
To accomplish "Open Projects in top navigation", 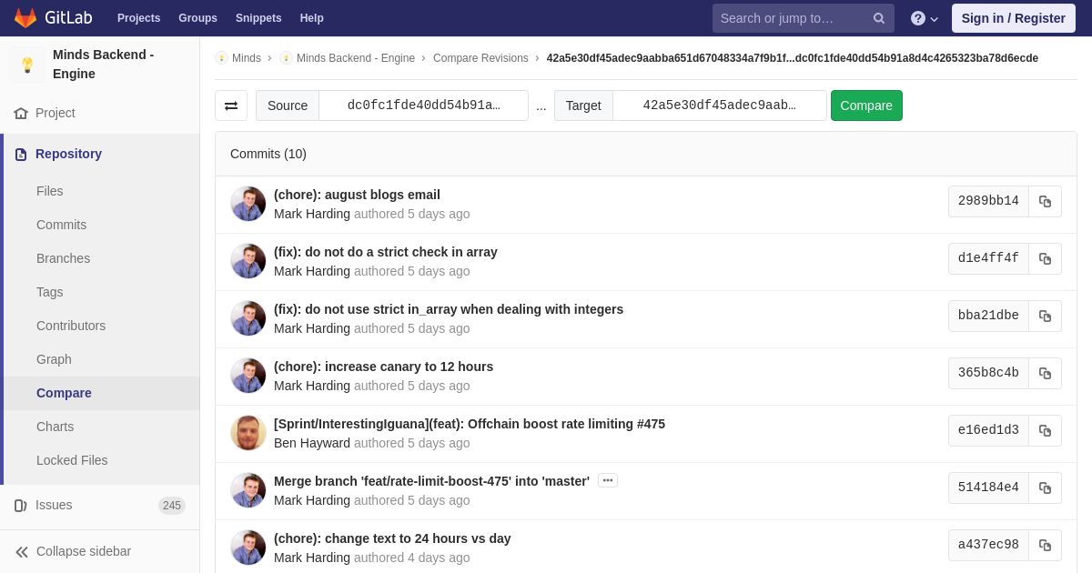I will 138,18.
